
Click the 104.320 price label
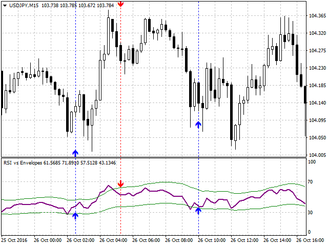[317, 33]
